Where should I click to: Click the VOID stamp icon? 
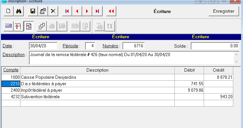click(x=75, y=26)
